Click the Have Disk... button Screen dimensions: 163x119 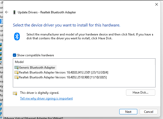(x=141, y=93)
